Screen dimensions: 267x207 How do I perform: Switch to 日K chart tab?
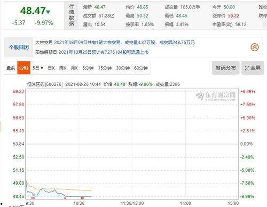pos(51,68)
